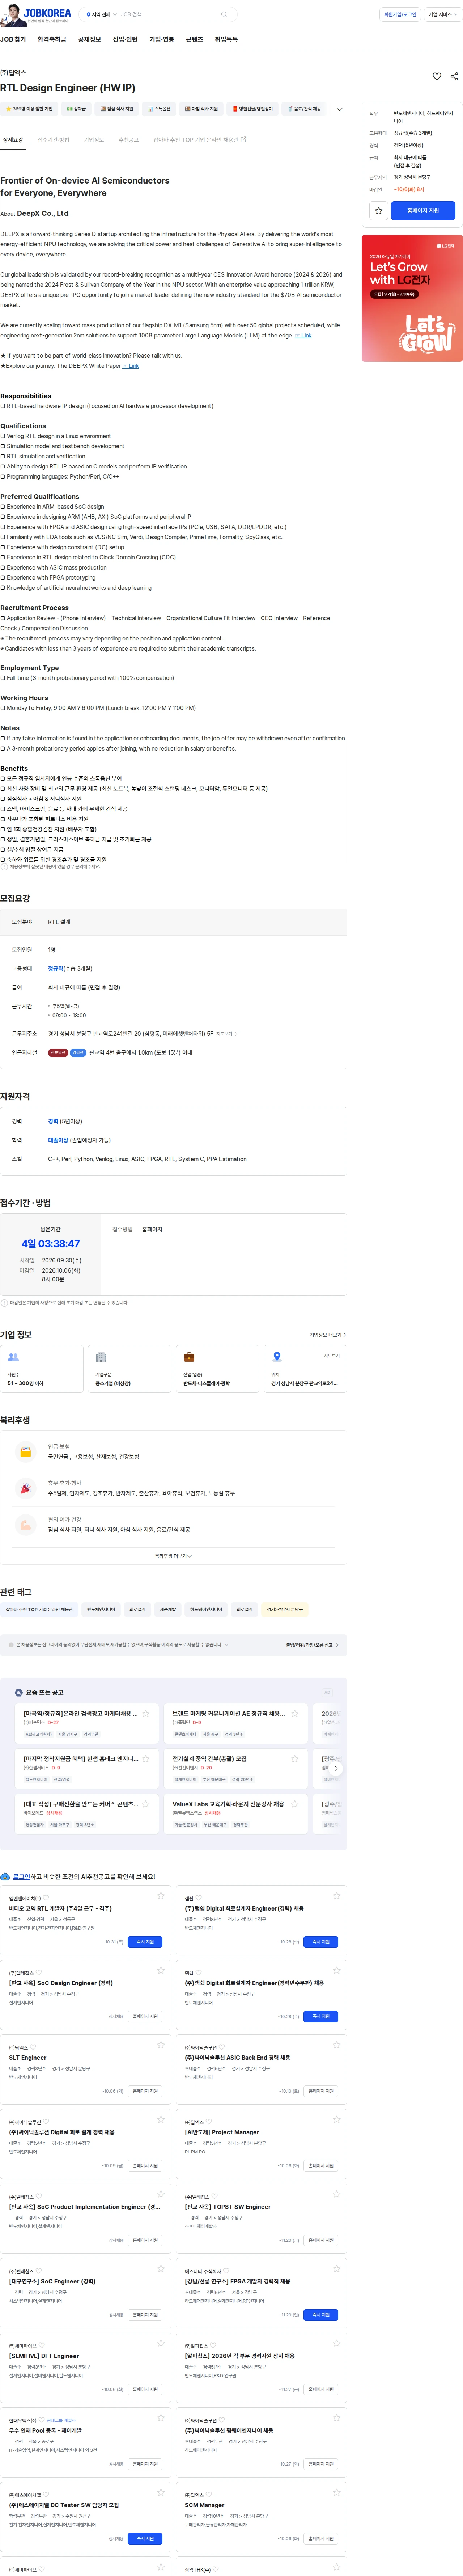Screen dimensions: 463x2576
Task: Open the Let's Grow with LG전자 banner
Action: [412, 298]
